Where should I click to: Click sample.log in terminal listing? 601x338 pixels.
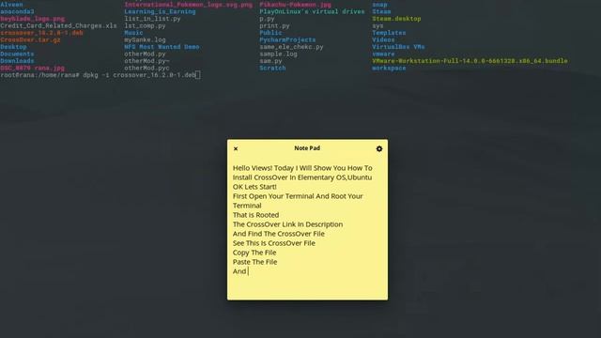click(278, 54)
